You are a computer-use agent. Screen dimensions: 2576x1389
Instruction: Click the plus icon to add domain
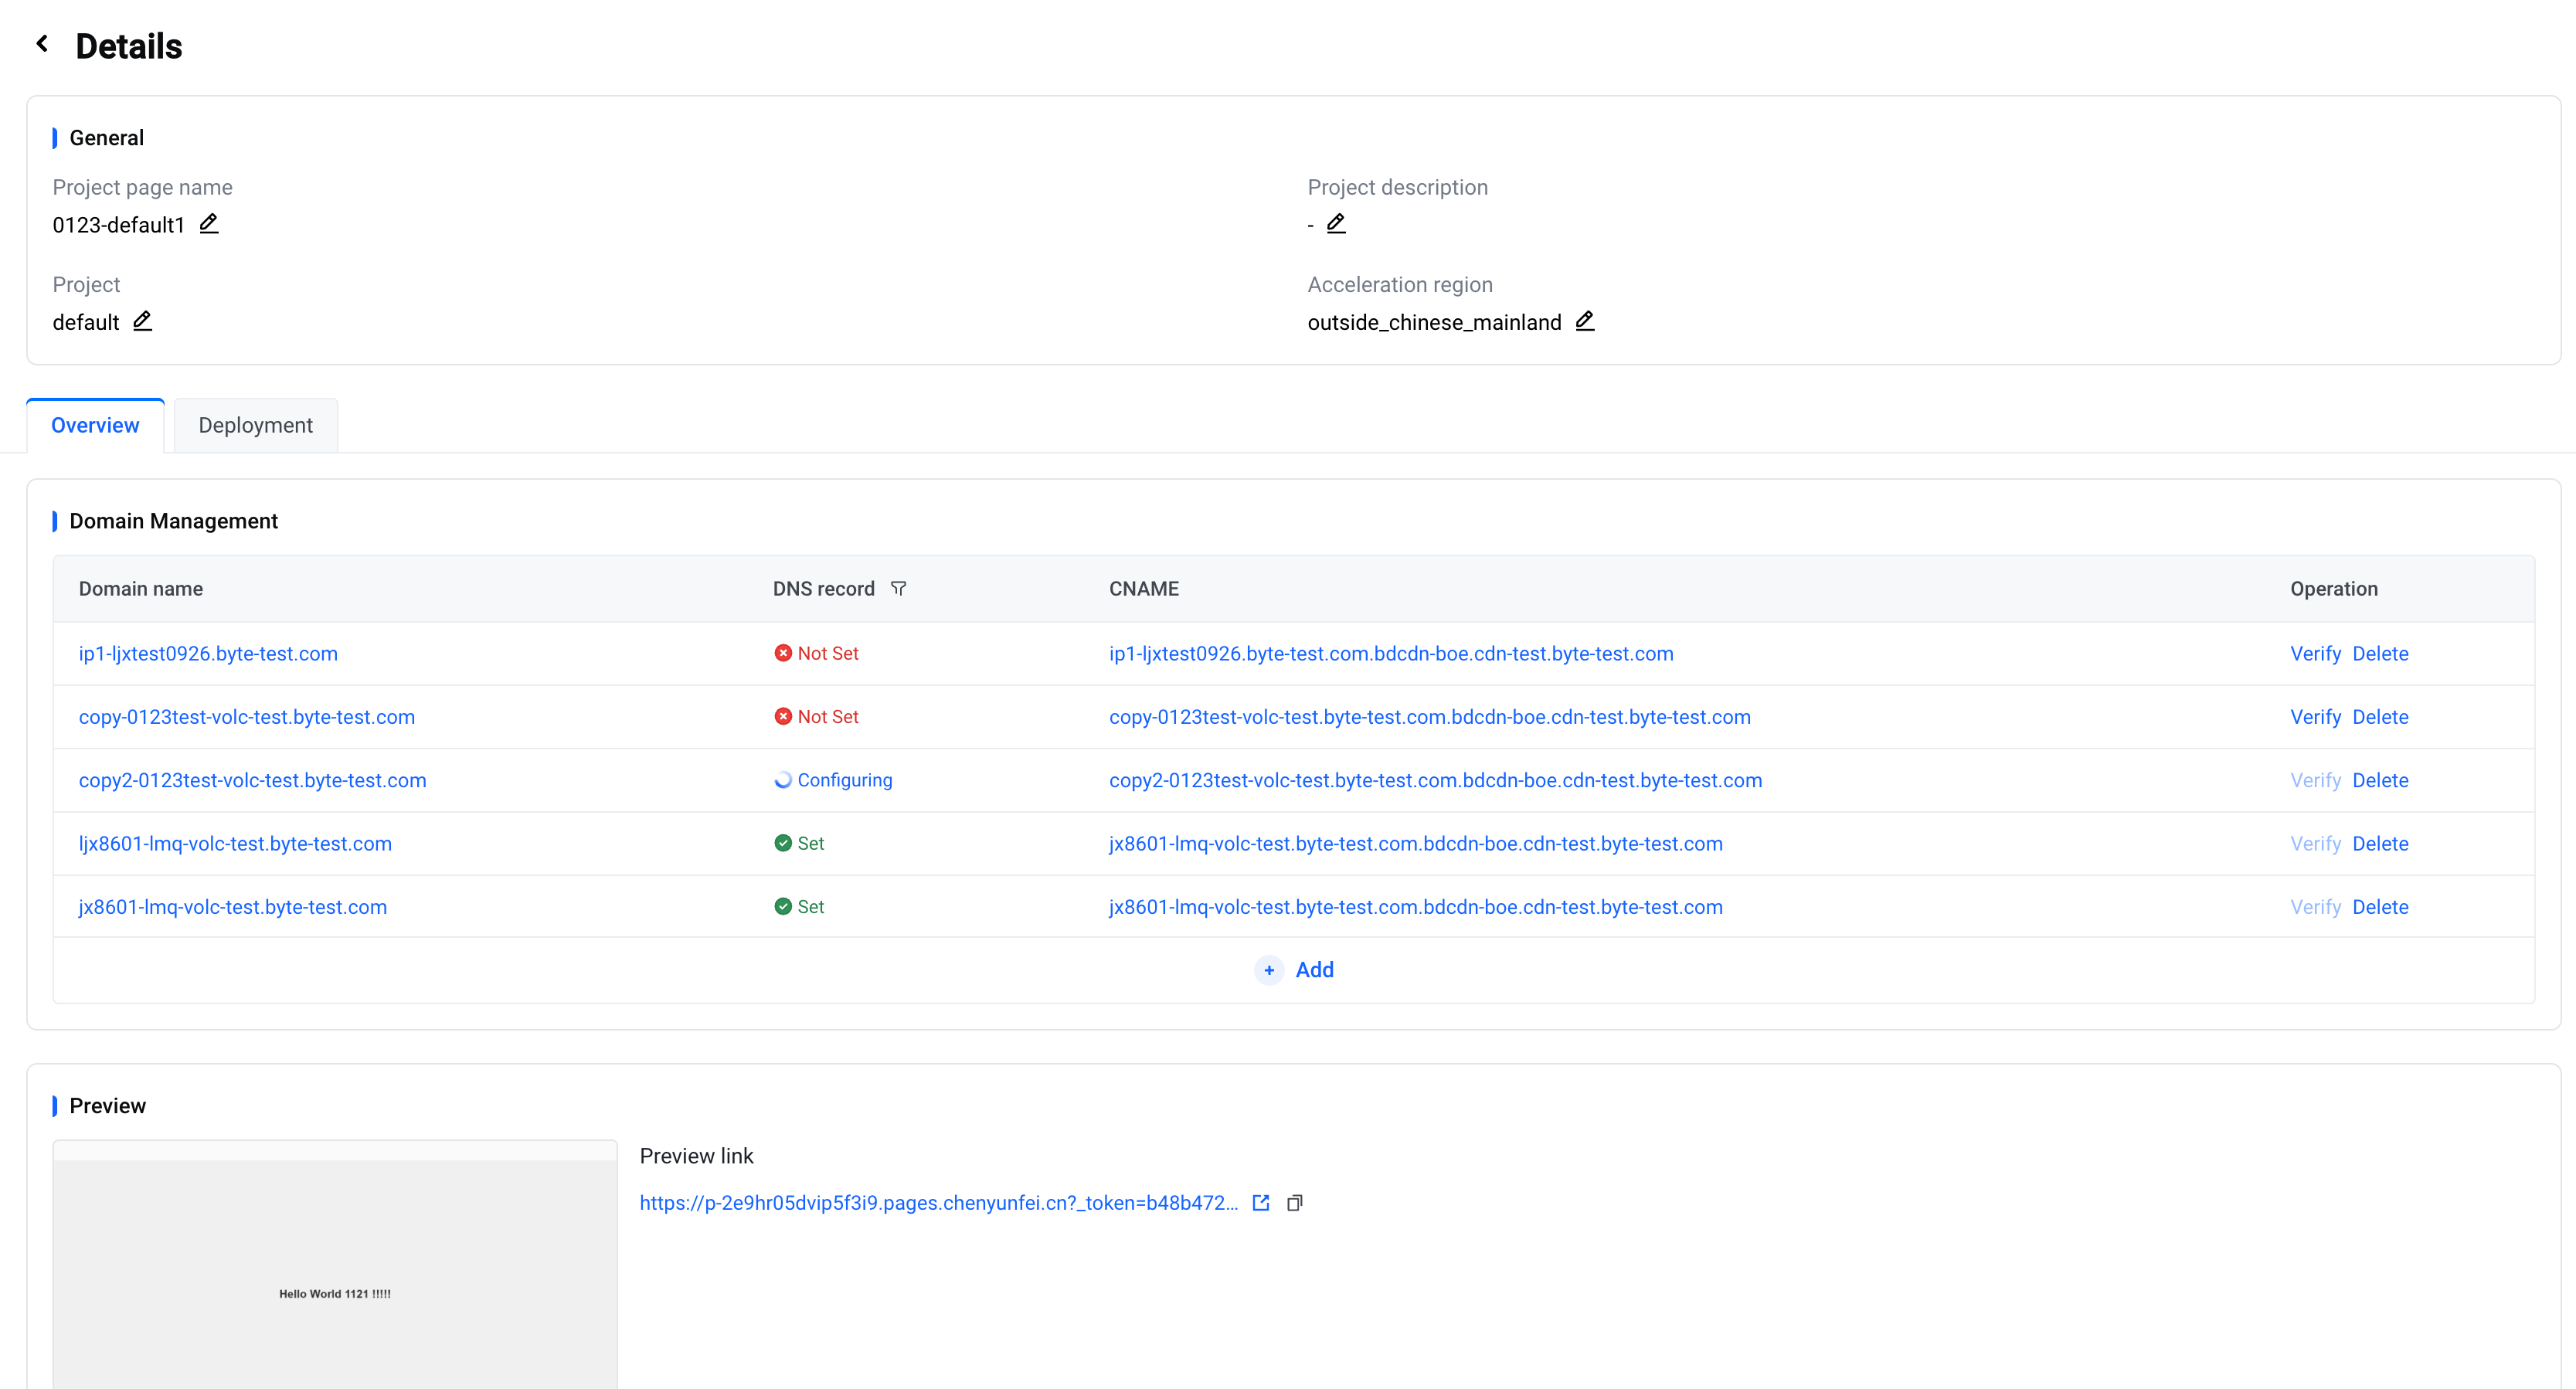[1269, 970]
